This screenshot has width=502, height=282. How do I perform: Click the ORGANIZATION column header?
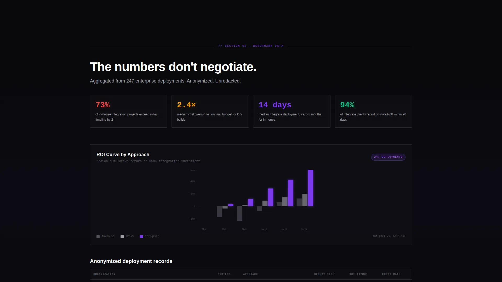point(104,274)
